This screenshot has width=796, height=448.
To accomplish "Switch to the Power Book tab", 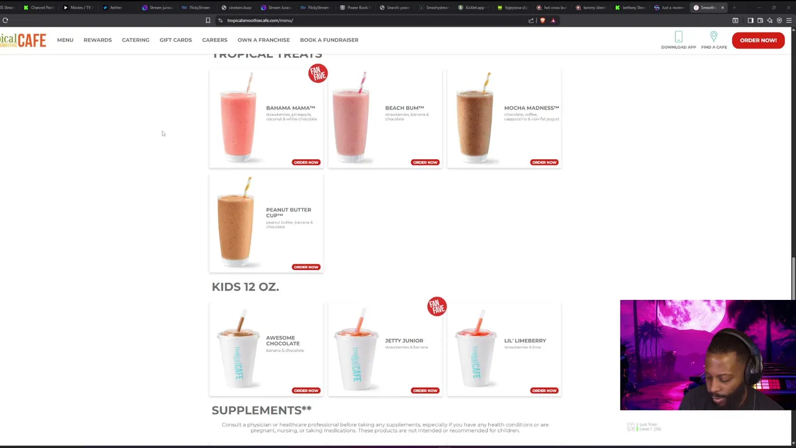I will coord(354,7).
